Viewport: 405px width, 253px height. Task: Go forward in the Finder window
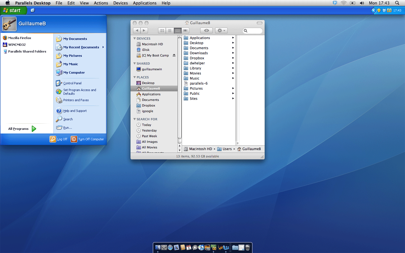click(x=144, y=30)
